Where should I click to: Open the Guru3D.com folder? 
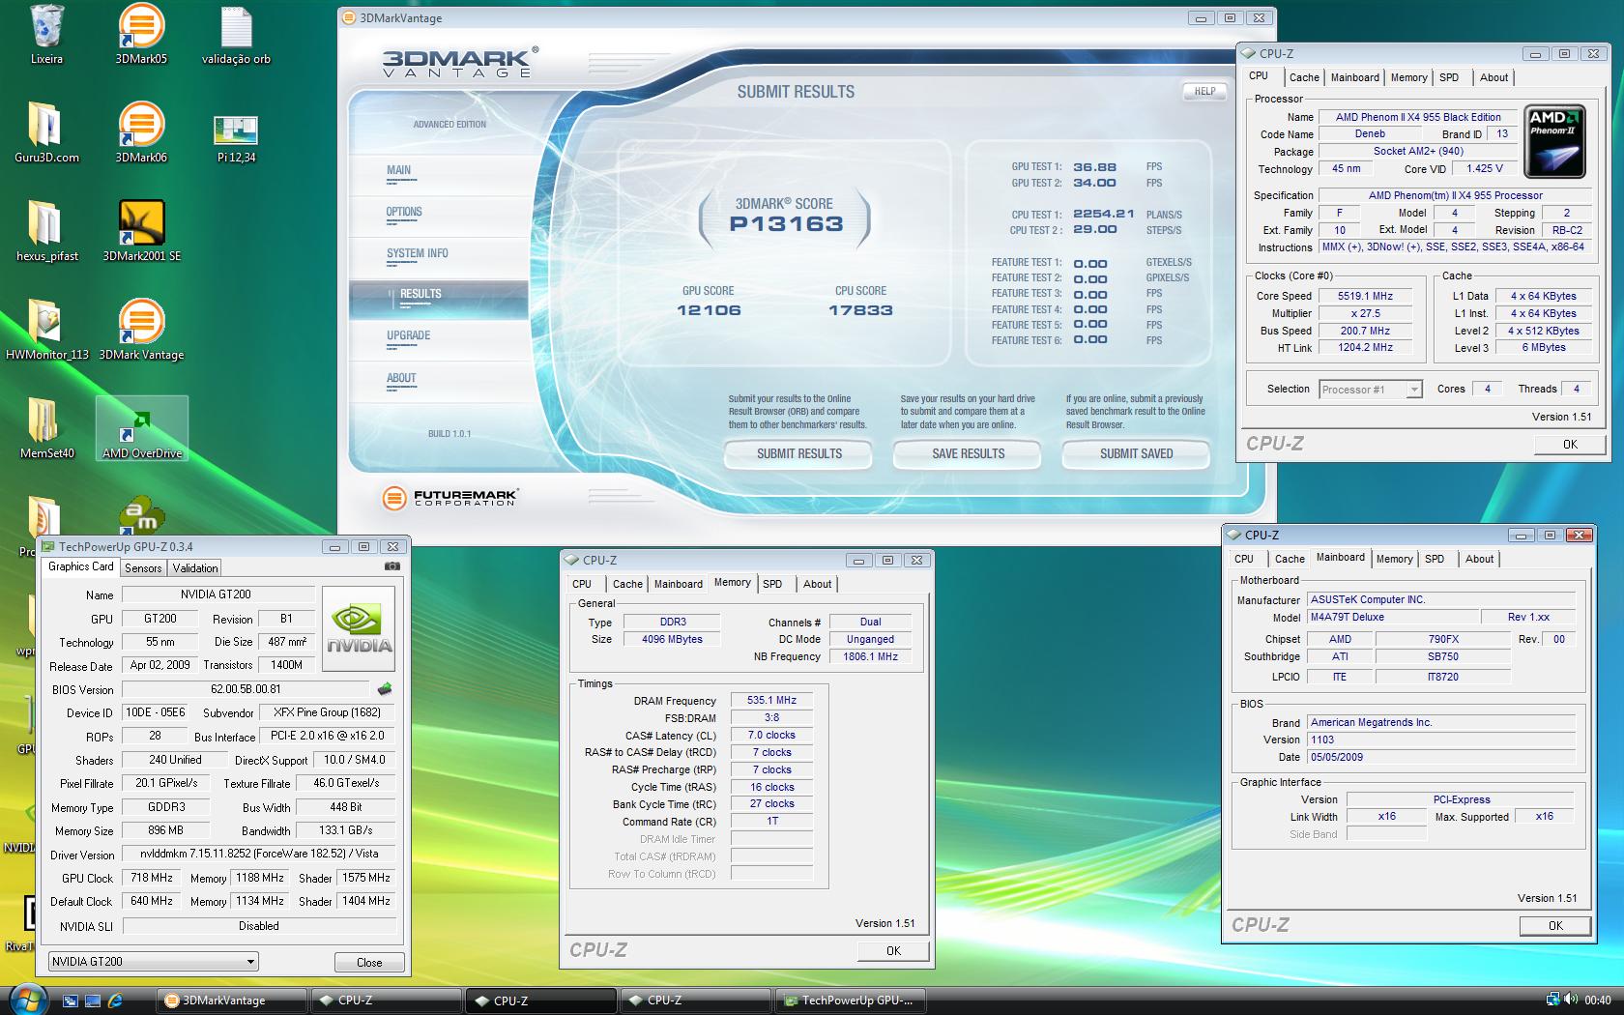click(x=46, y=133)
